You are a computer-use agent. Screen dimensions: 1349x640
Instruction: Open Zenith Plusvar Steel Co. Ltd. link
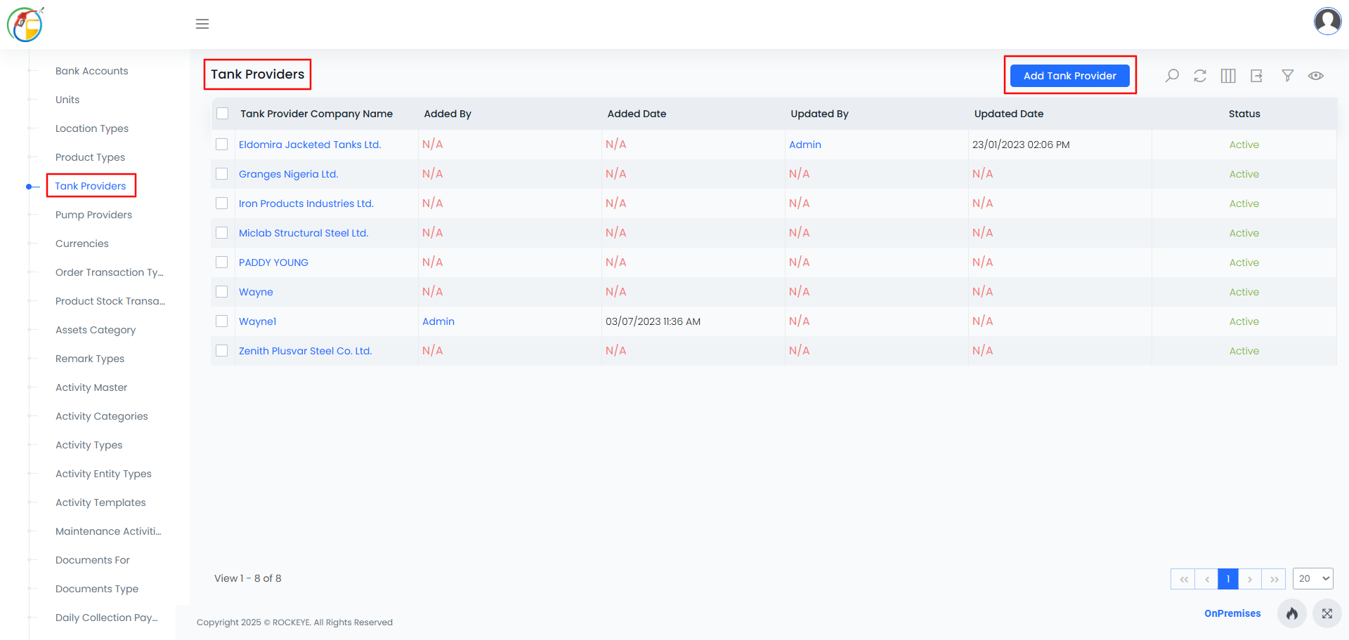tap(305, 351)
